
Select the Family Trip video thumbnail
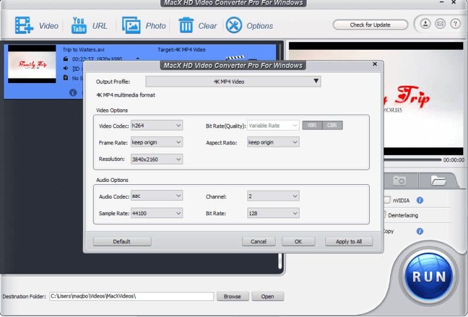pos(32,64)
